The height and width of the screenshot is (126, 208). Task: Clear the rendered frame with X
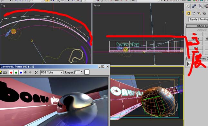(x=36, y=72)
